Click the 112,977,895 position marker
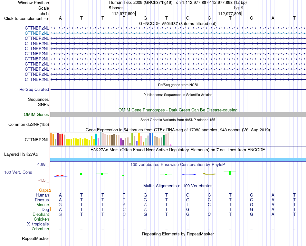This screenshot has width=306, height=246. click(230, 13)
